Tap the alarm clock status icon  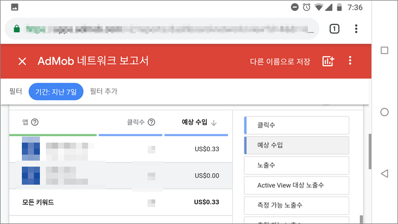(306, 7)
